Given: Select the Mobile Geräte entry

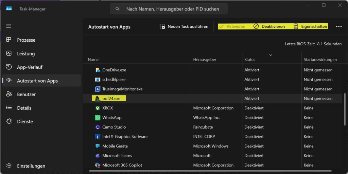Looking at the screenshot, I should (115, 146).
